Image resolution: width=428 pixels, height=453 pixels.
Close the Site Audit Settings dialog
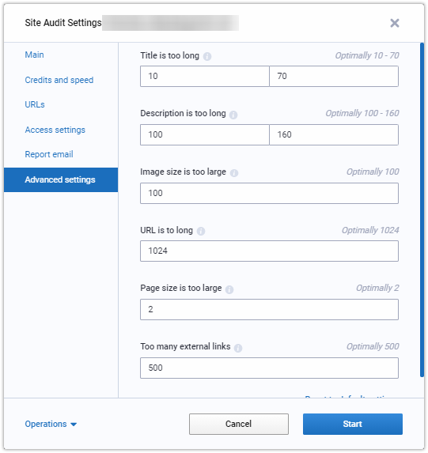pos(395,23)
